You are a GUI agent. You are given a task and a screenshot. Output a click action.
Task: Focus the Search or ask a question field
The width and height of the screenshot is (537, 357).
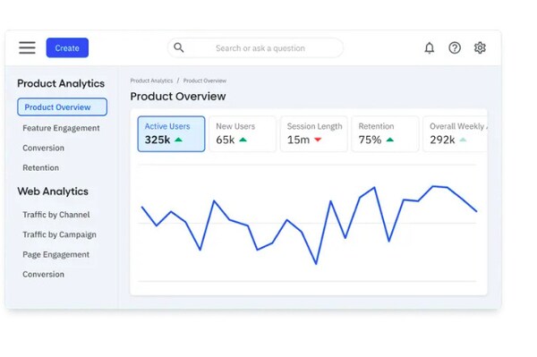point(255,48)
